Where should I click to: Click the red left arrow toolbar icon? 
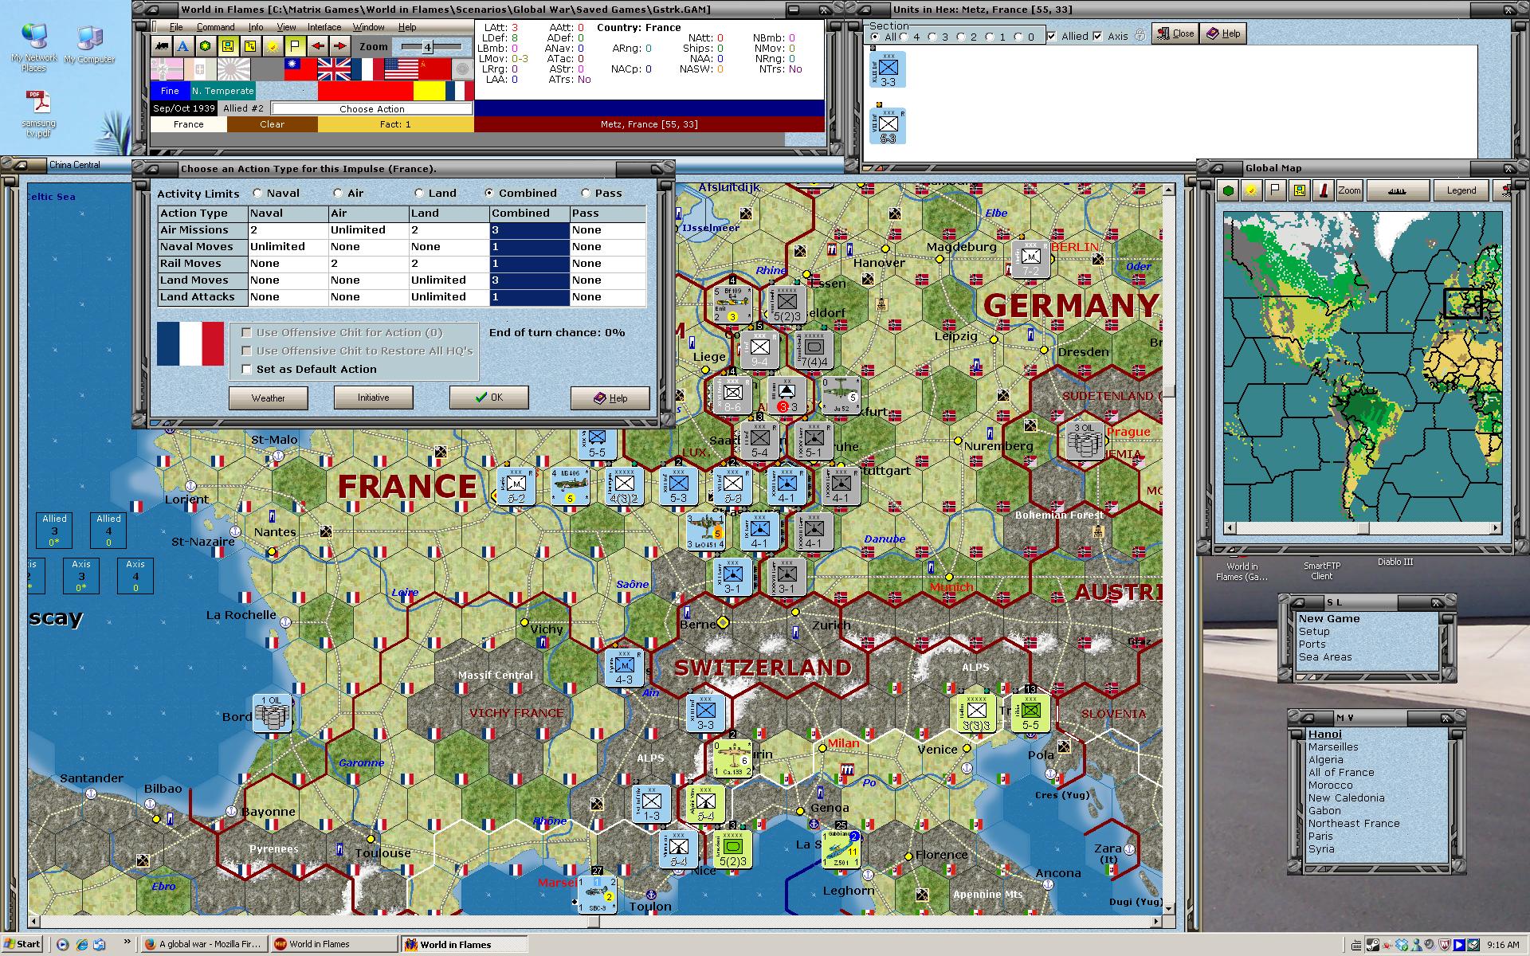click(x=317, y=46)
